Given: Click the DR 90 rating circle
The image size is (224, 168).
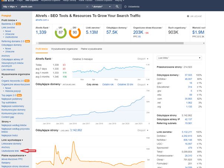Looking at the screenshot, I should coord(75,33).
